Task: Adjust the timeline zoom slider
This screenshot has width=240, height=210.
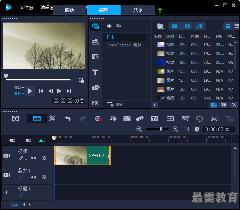Action: [x=161, y=129]
